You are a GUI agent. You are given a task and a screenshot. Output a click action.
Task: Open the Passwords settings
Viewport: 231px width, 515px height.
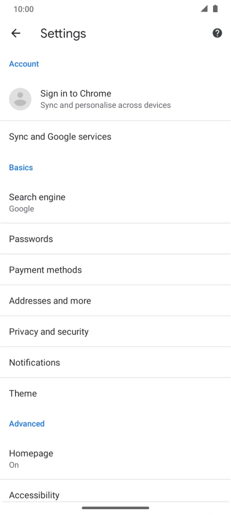pyautogui.click(x=115, y=239)
